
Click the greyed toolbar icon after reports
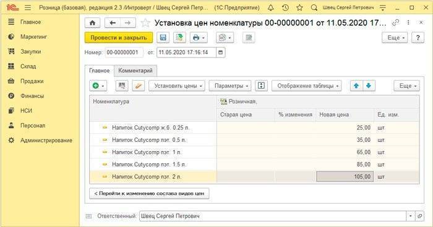249,38
